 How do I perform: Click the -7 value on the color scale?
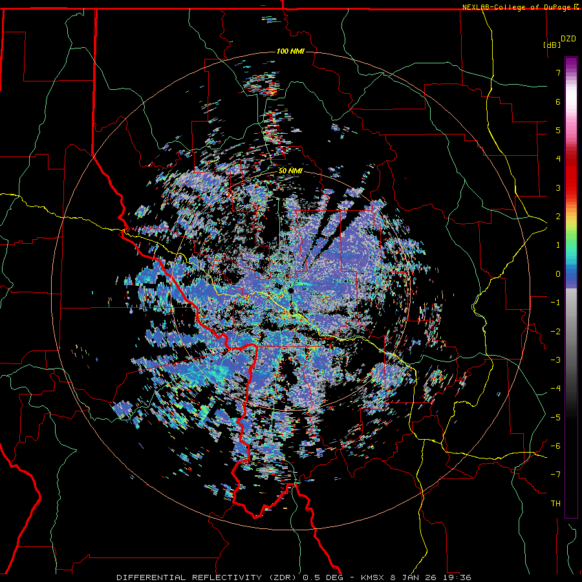coord(555,475)
